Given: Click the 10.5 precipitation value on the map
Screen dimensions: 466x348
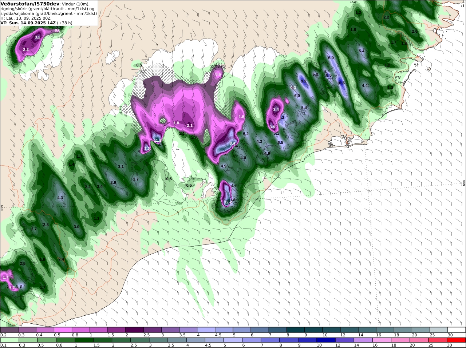Looking at the screenshot, I should (341, 83).
